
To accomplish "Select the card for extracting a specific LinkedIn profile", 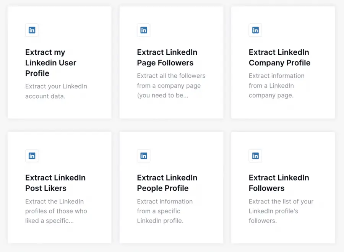I will tap(171, 187).
